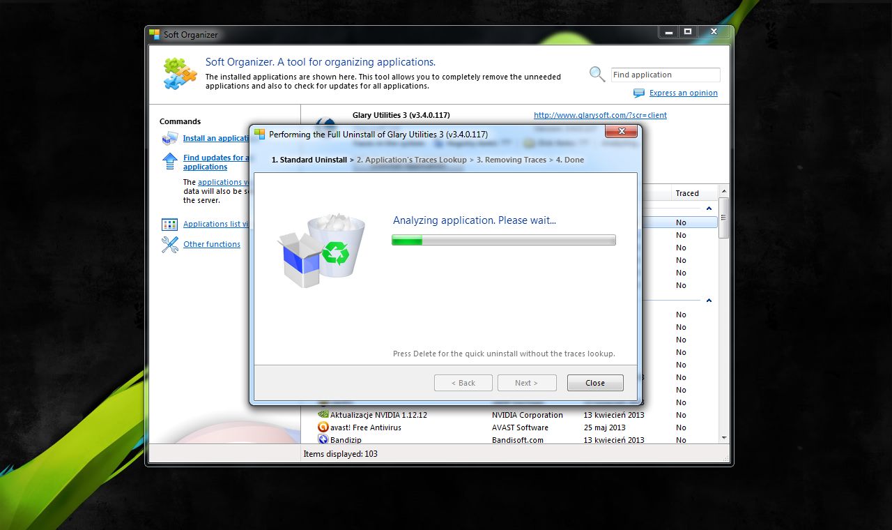Click the Done step label
This screenshot has height=530, width=892.
click(570, 160)
